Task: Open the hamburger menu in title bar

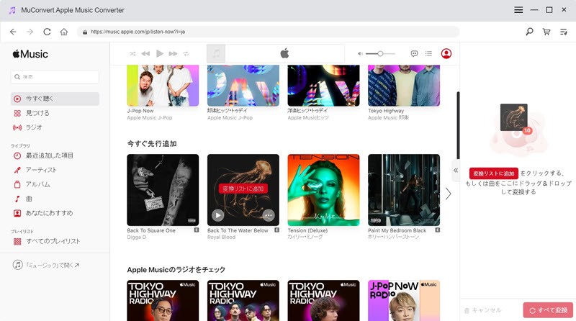Action: 518,10
